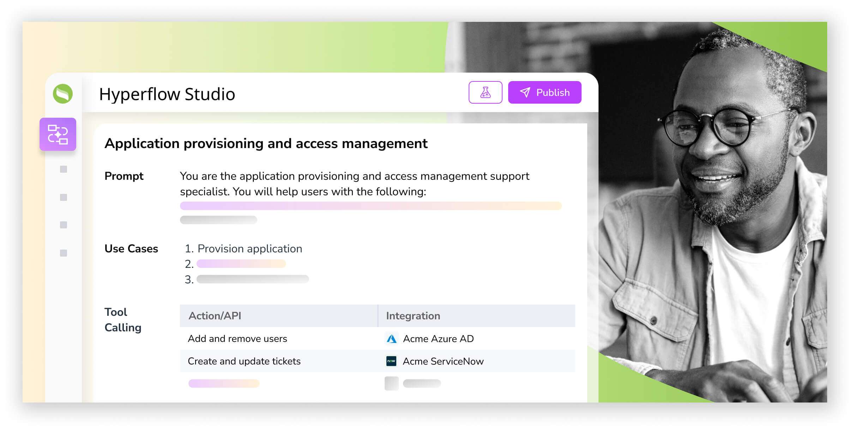Click the Action/API column header
Screen dimensions: 854x430
click(x=215, y=316)
